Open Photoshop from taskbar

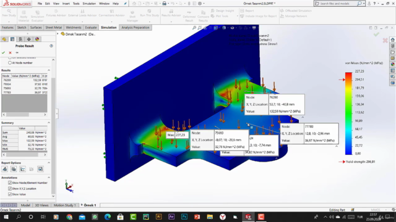[184, 216]
